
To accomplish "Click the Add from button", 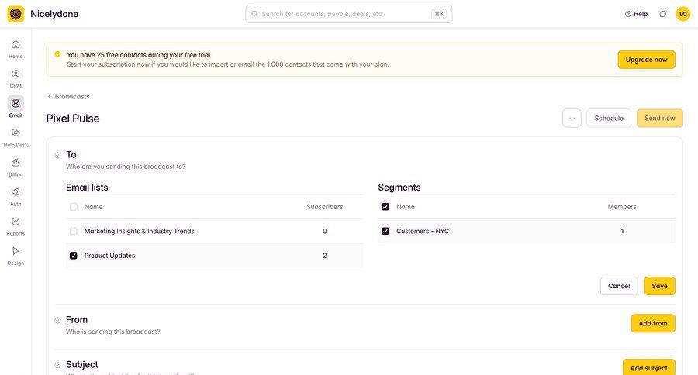I will (652, 323).
